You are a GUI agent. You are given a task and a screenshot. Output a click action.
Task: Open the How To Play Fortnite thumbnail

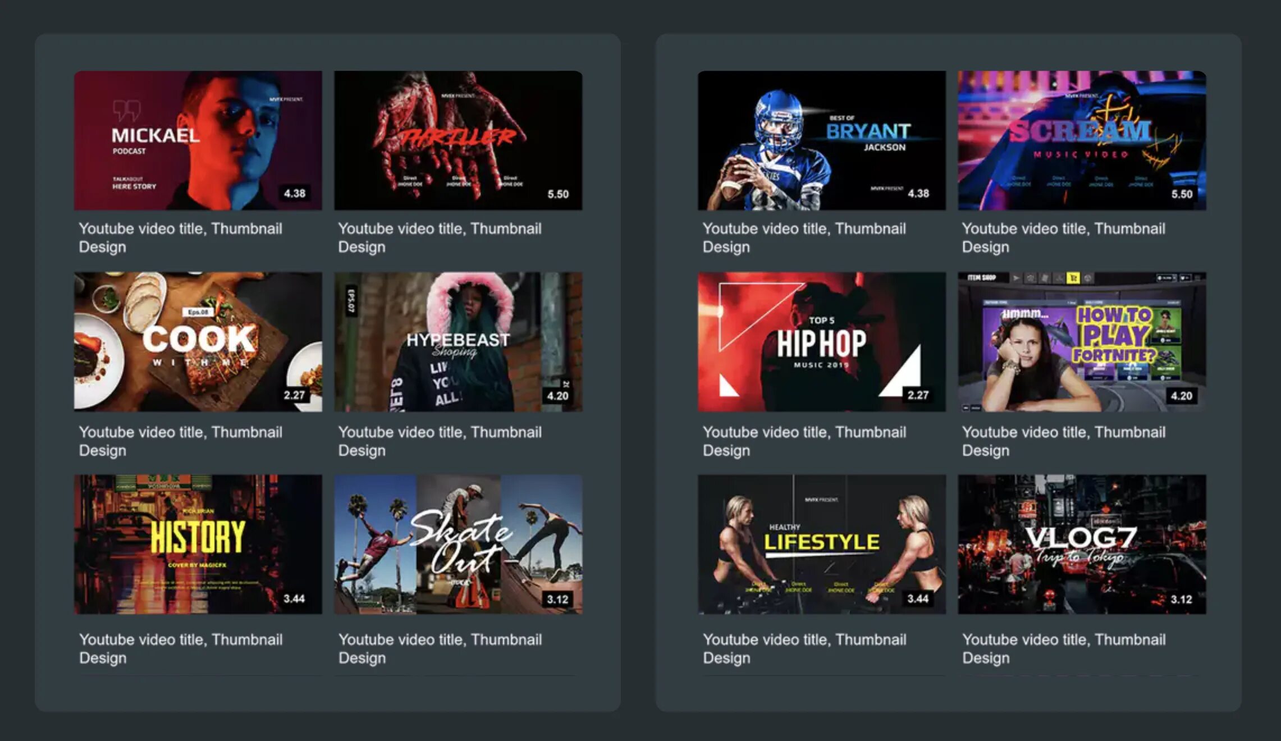pos(1082,342)
